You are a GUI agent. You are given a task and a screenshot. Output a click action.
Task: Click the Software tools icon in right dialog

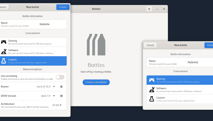(x=152, y=90)
